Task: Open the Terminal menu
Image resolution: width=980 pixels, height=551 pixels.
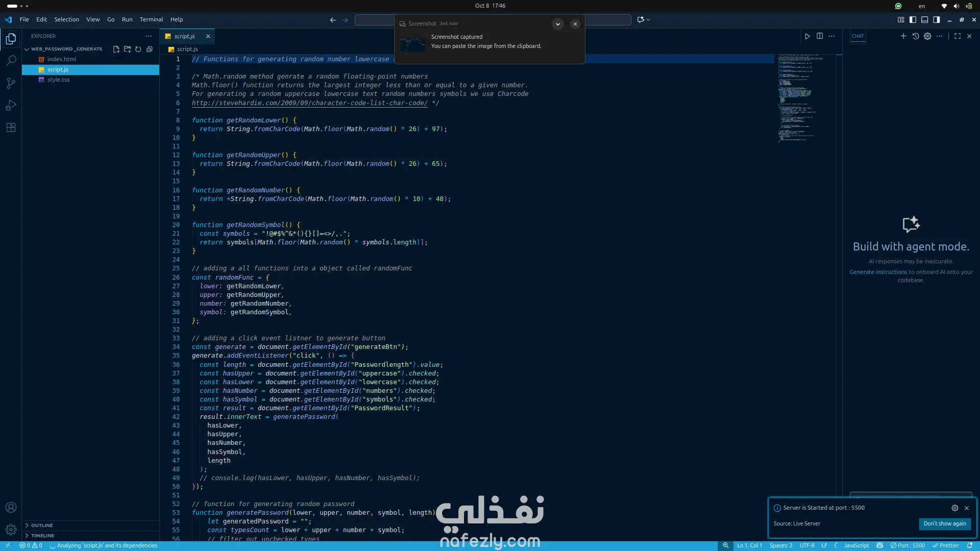Action: (151, 19)
